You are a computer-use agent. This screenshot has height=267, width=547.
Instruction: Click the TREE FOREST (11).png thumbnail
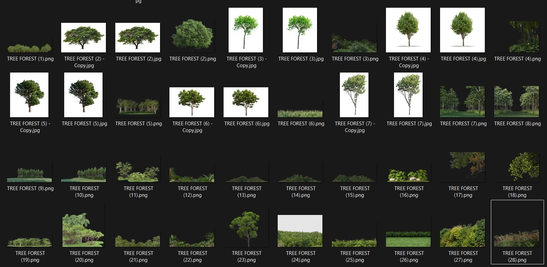point(138,172)
